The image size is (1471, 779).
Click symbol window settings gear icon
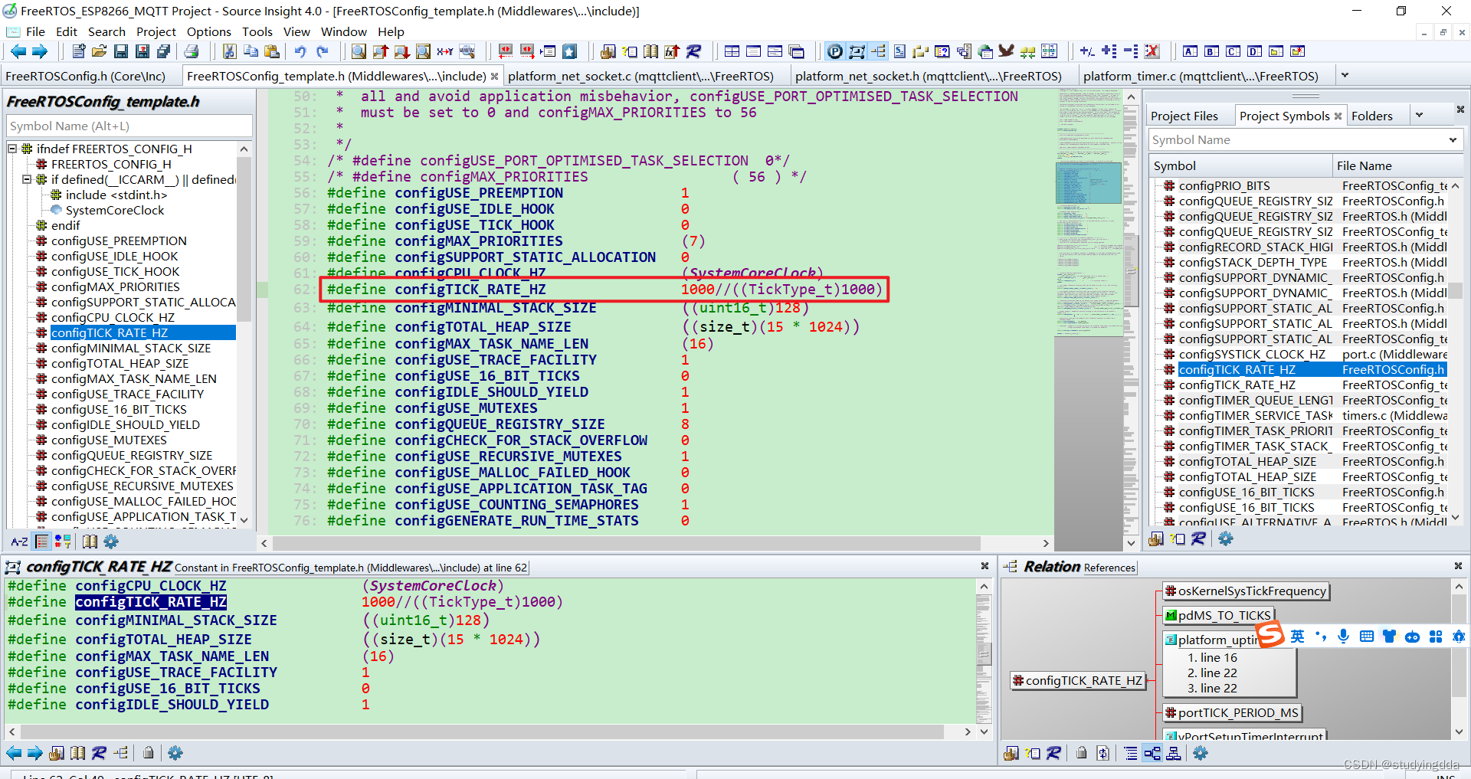tap(111, 542)
